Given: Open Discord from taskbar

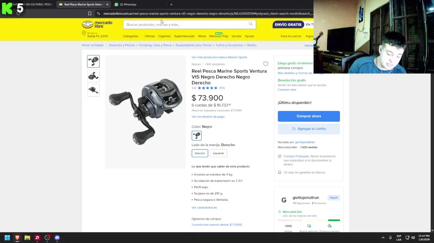Looking at the screenshot, I should click(x=57, y=238).
